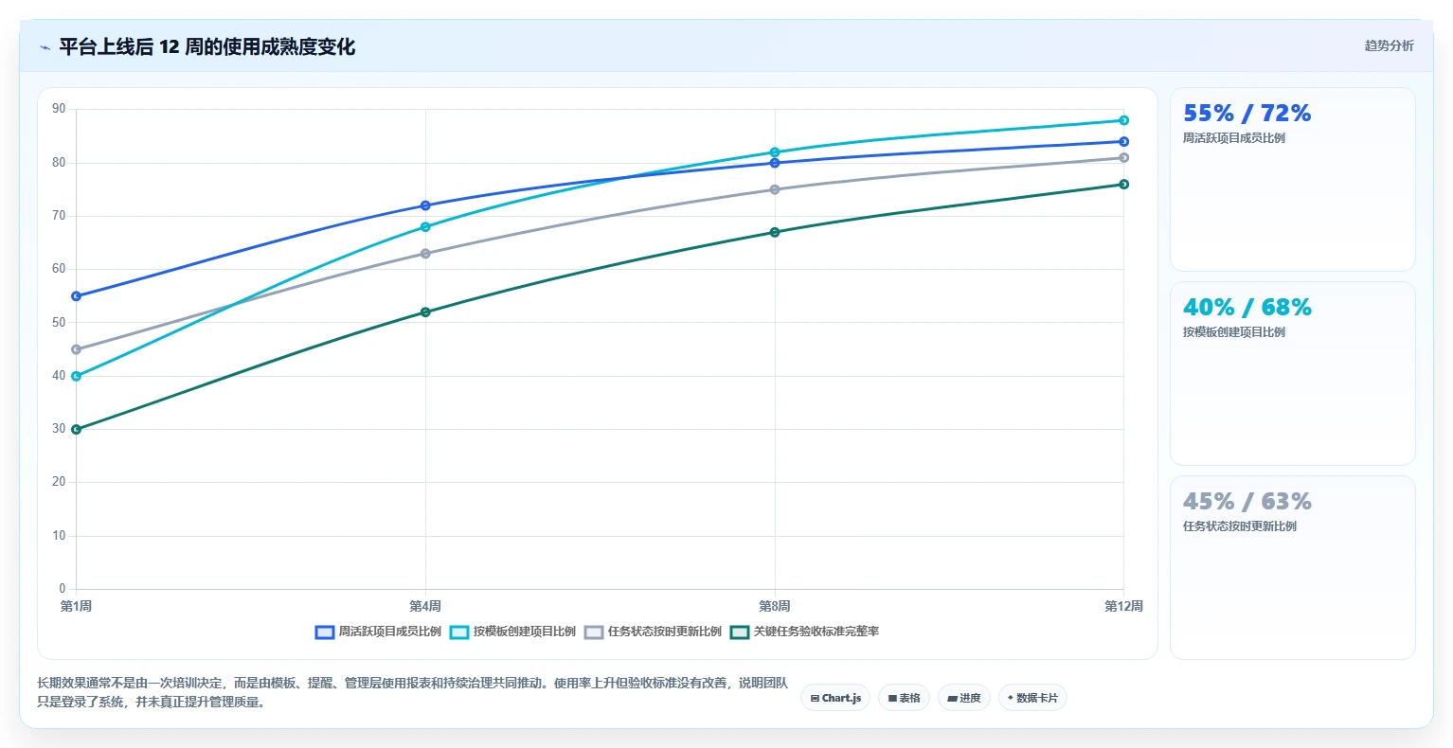Click the gray 第12周 data point at 81
The width and height of the screenshot is (1453, 748).
1123,158
